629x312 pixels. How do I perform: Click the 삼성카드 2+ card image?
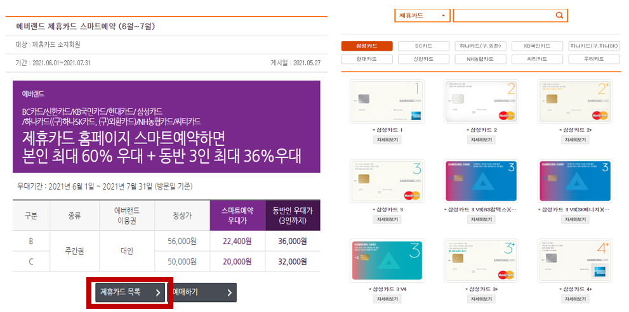coord(575,101)
